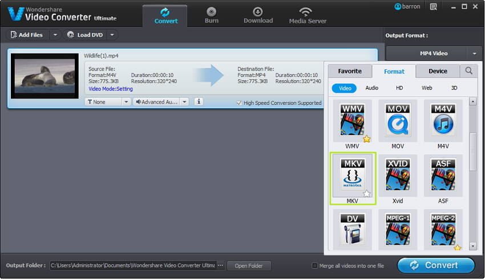This screenshot has width=485, height=279.
Task: Choose the XVID format icon
Action: click(398, 175)
